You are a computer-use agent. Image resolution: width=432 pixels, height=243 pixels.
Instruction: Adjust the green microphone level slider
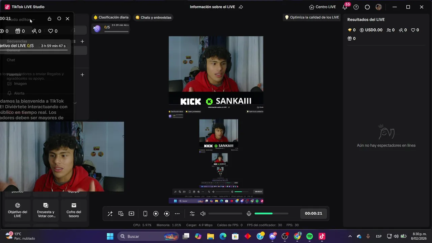(x=271, y=214)
